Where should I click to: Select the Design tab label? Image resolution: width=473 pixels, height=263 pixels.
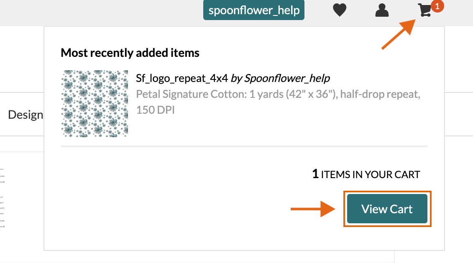[26, 115]
